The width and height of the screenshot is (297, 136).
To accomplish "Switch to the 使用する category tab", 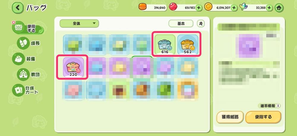I will 27,28.
